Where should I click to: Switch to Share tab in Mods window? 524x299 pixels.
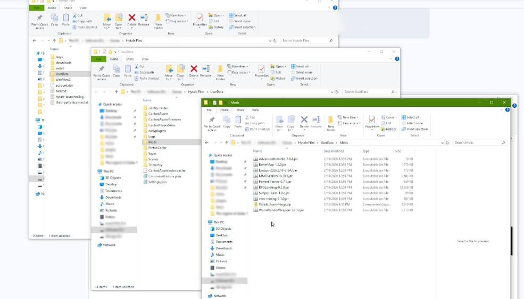click(x=240, y=110)
